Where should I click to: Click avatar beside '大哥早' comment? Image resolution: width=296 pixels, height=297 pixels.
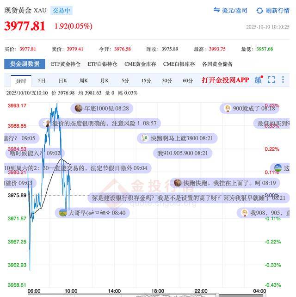click(x=63, y=213)
